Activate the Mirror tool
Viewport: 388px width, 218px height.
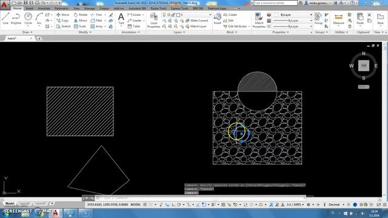(81, 21)
